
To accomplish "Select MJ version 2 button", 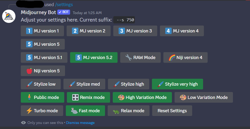I will point(88,31).
